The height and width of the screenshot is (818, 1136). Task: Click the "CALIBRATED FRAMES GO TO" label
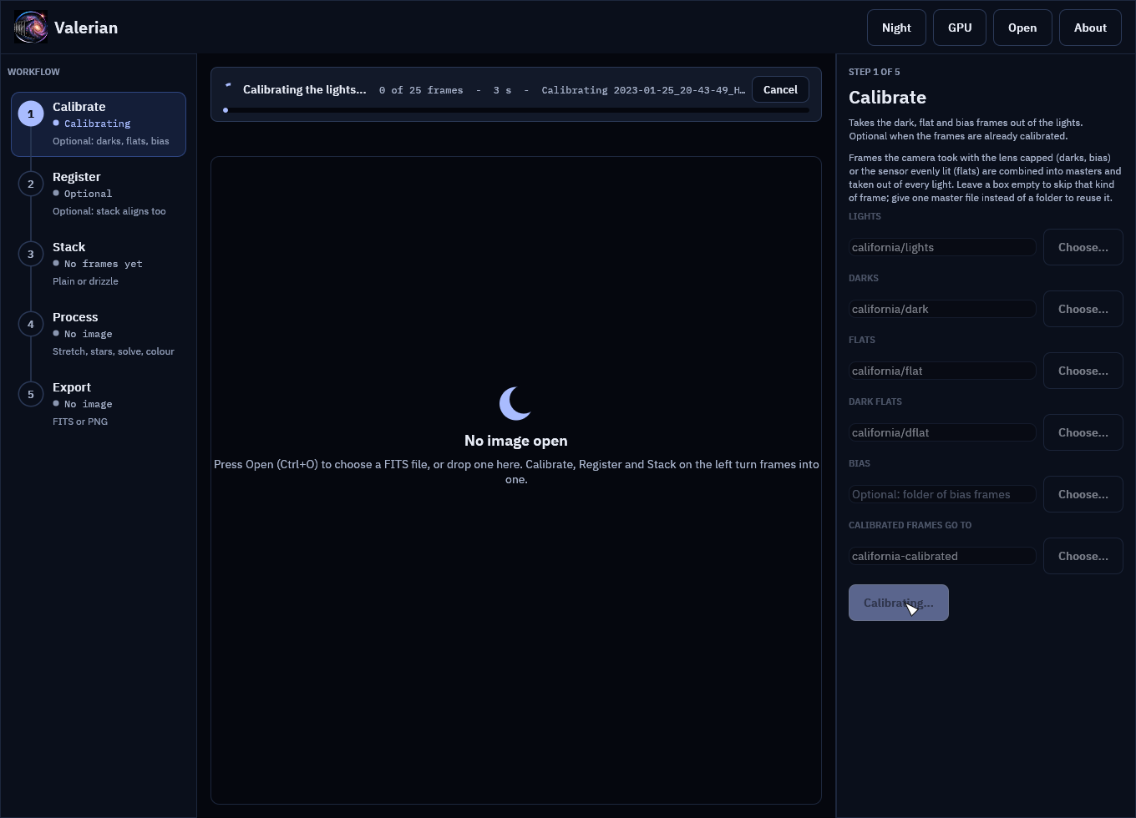910,525
